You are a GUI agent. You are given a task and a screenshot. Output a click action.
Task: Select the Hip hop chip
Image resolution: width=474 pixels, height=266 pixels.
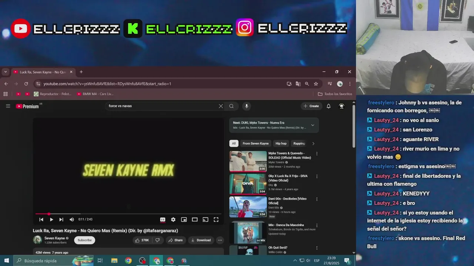281,143
